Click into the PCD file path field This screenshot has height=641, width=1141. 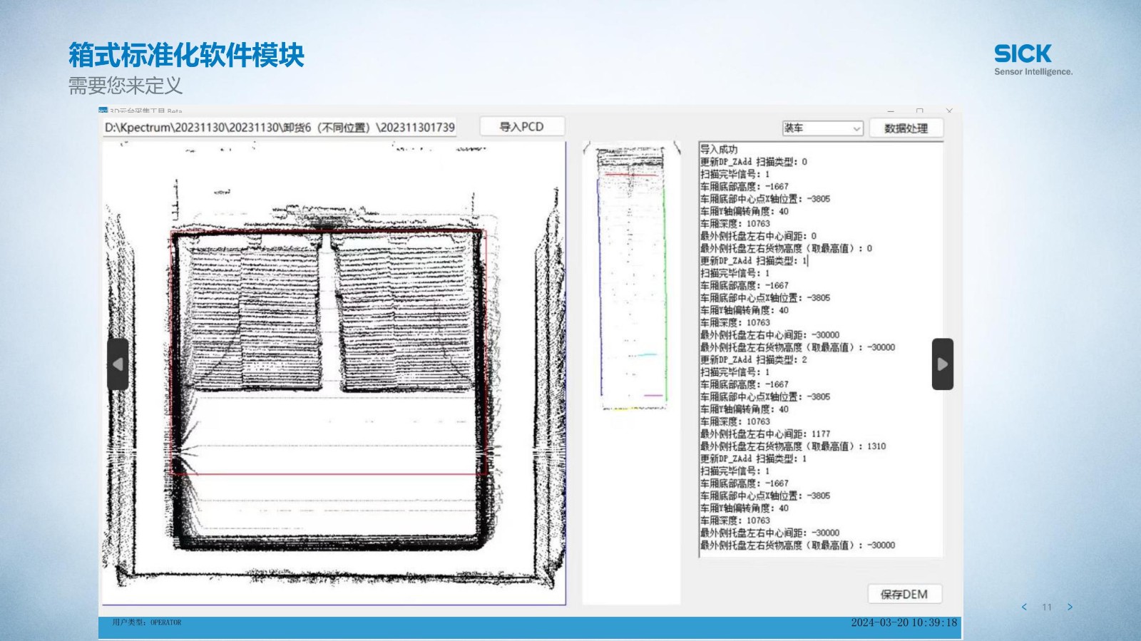point(280,128)
